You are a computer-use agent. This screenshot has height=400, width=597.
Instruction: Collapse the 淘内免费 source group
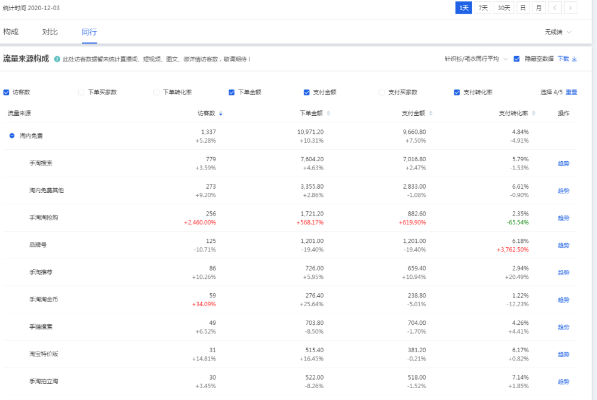12,136
